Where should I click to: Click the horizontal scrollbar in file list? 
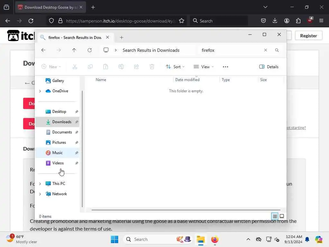186,210
